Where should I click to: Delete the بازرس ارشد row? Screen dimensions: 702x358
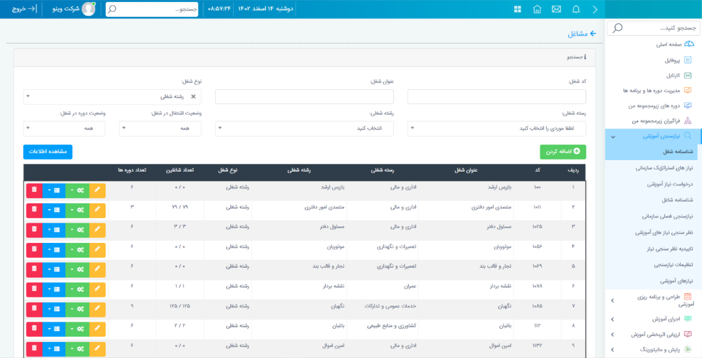point(34,191)
